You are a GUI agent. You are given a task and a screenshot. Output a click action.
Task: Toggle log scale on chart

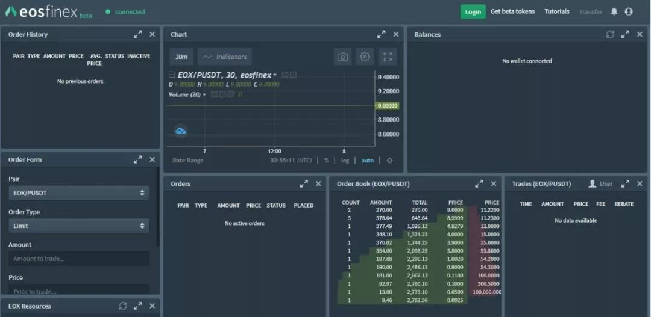coord(345,161)
